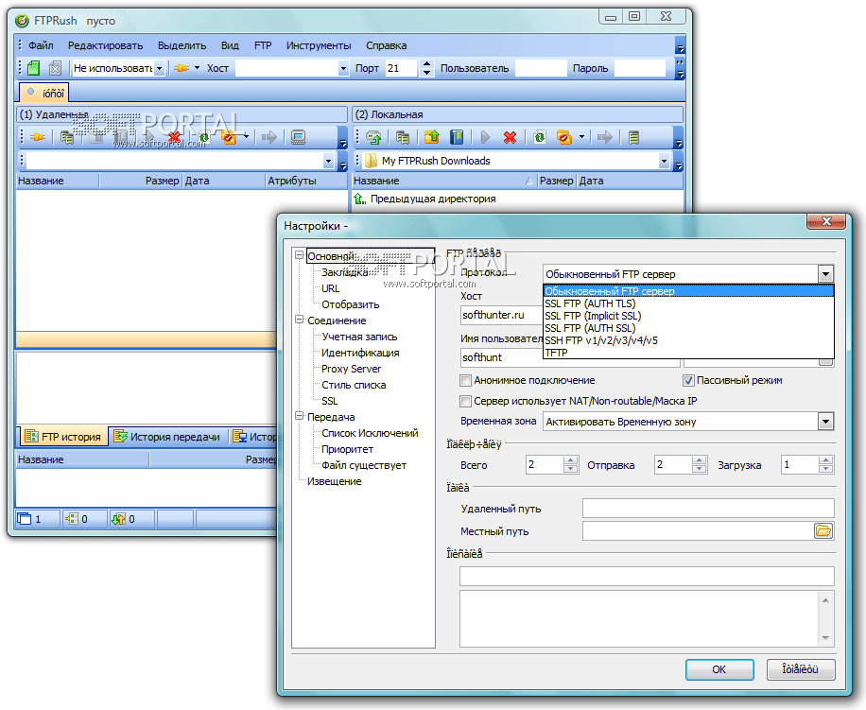Select Список Исключений tree item
Image resolution: width=866 pixels, height=710 pixels.
pyautogui.click(x=370, y=433)
